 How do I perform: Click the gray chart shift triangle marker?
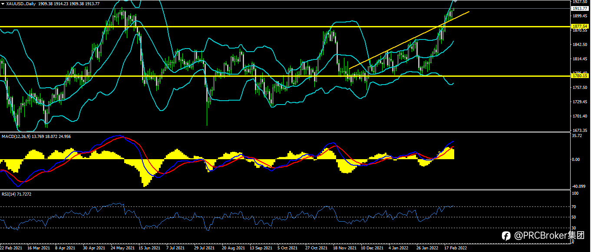455,2
